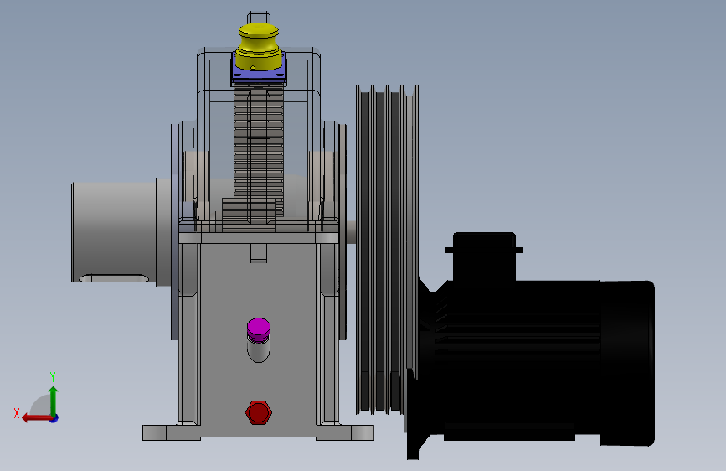
Task: Click the blue flange under the yellow cap
Action: [x=259, y=76]
